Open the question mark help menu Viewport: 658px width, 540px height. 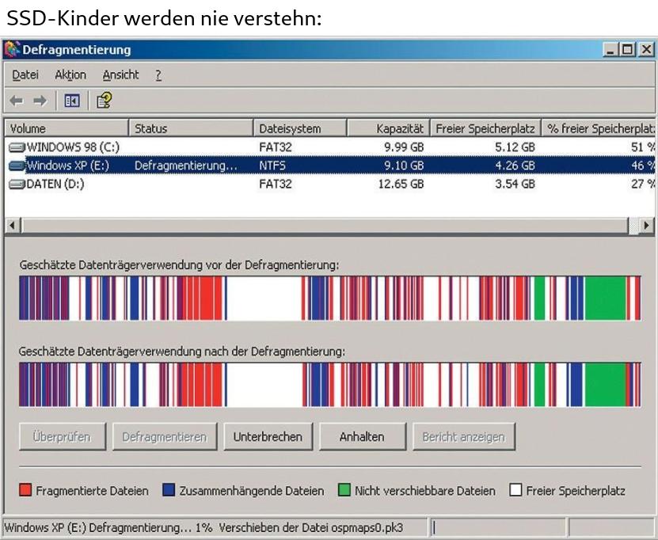click(158, 75)
